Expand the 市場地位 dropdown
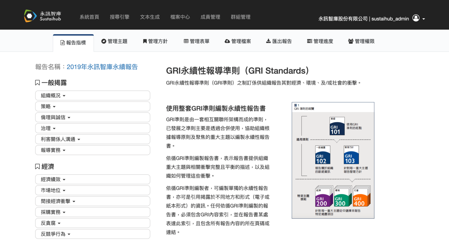 pyautogui.click(x=92, y=190)
